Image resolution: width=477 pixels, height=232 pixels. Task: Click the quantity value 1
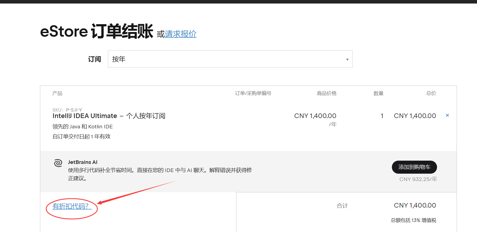click(x=382, y=116)
